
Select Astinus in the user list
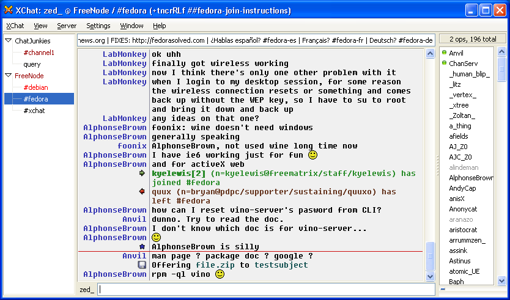click(460, 261)
